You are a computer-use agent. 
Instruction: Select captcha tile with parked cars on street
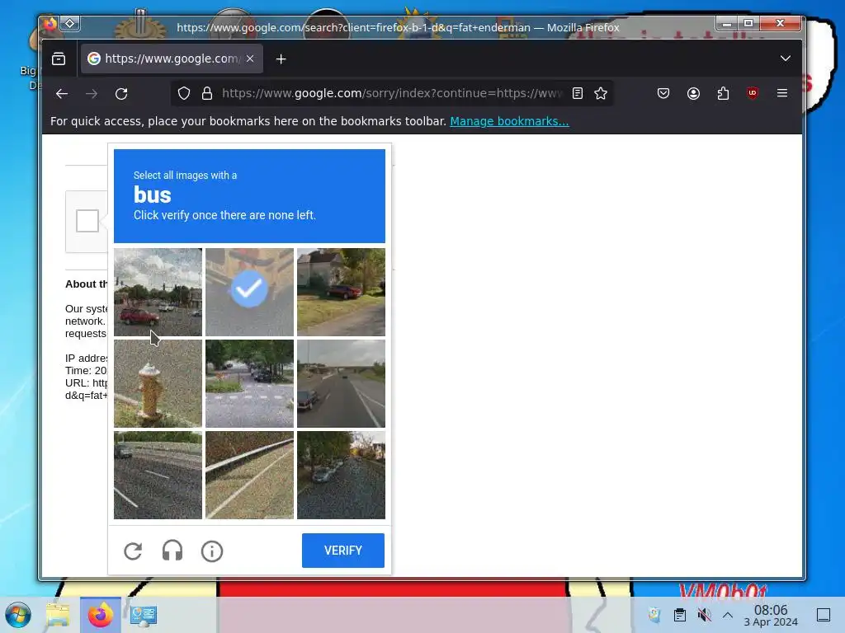[341, 476]
